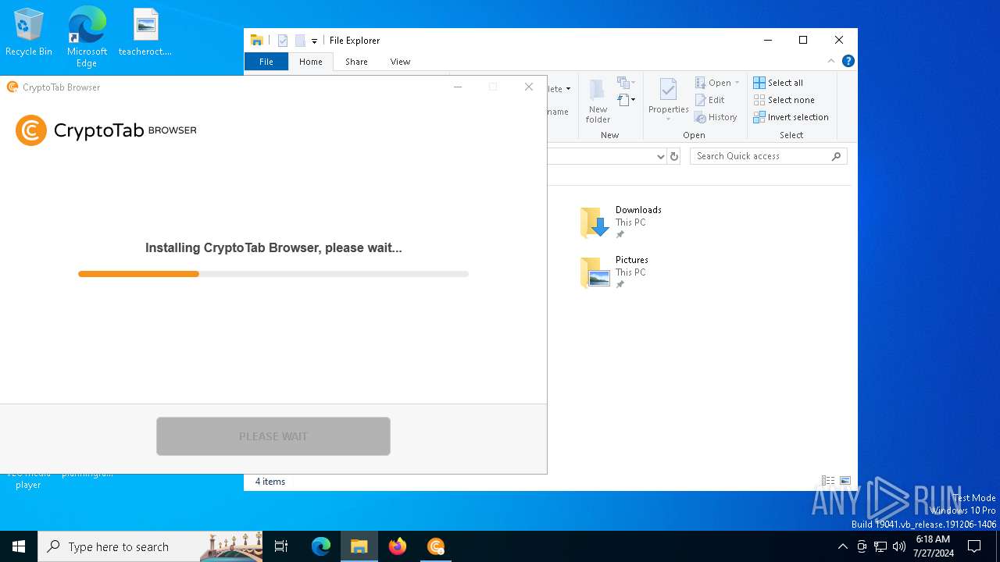Switch to the Share ribbon tab

coord(356,62)
